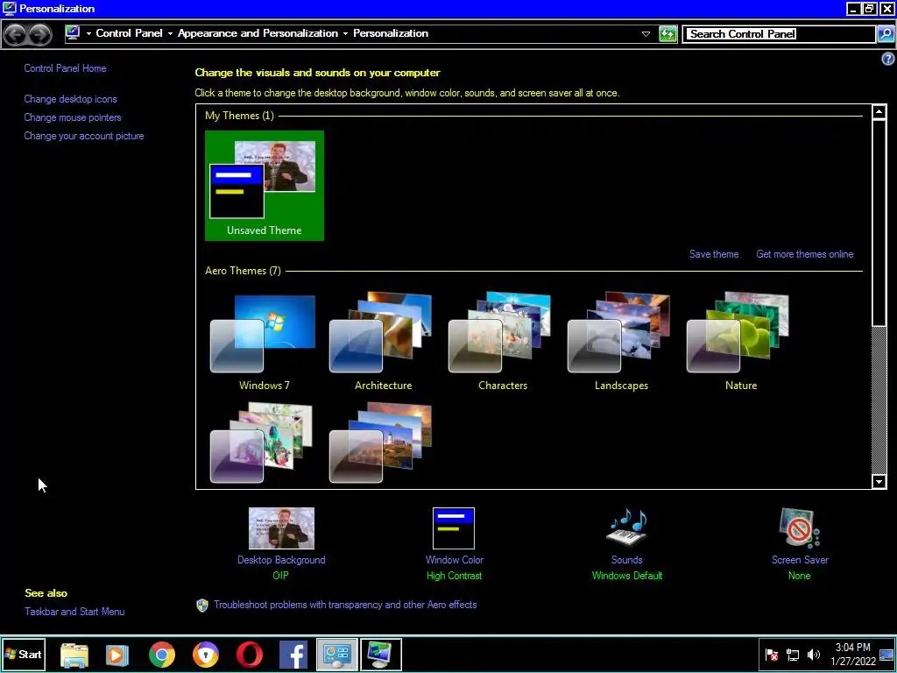
Task: Open the Sounds piano icon
Action: [x=627, y=528]
